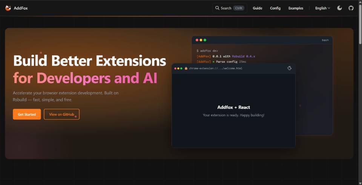Image resolution: width=362 pixels, height=185 pixels.
Task: Toggle dark mode via moon icon
Action: click(339, 8)
